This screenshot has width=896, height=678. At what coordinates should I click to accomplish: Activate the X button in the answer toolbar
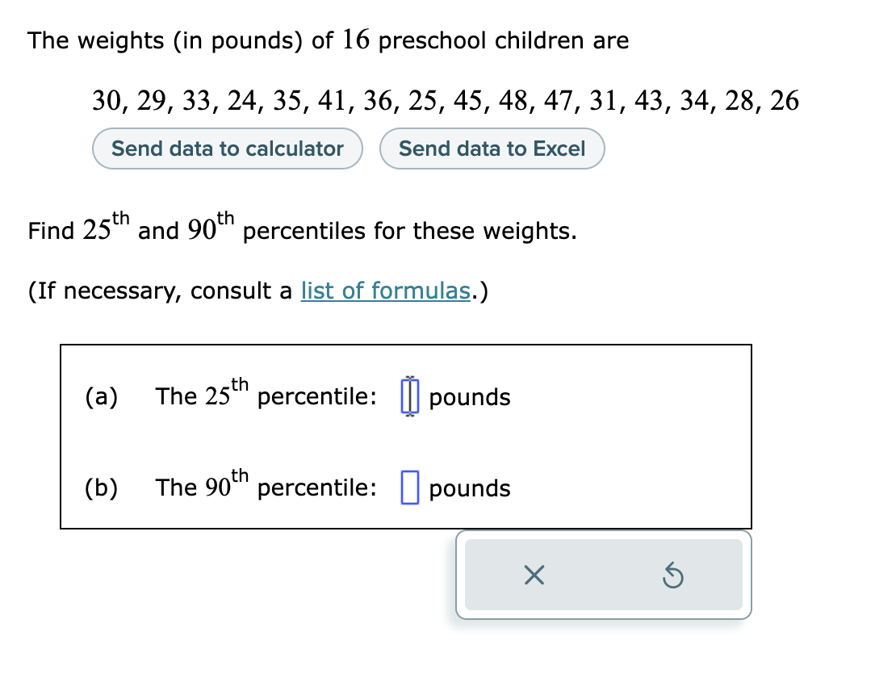point(534,575)
